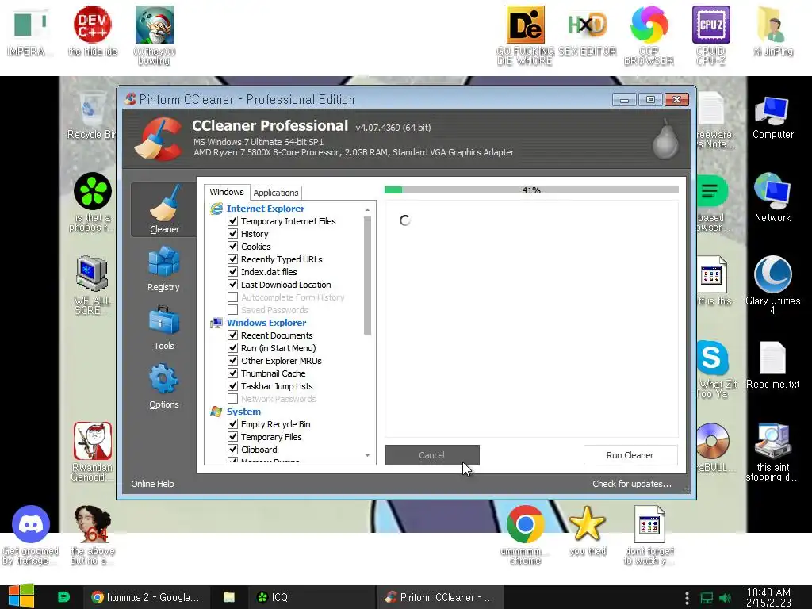Open the Glary Utilities 4 icon
Screen dimensions: 812x609
tap(772, 285)
